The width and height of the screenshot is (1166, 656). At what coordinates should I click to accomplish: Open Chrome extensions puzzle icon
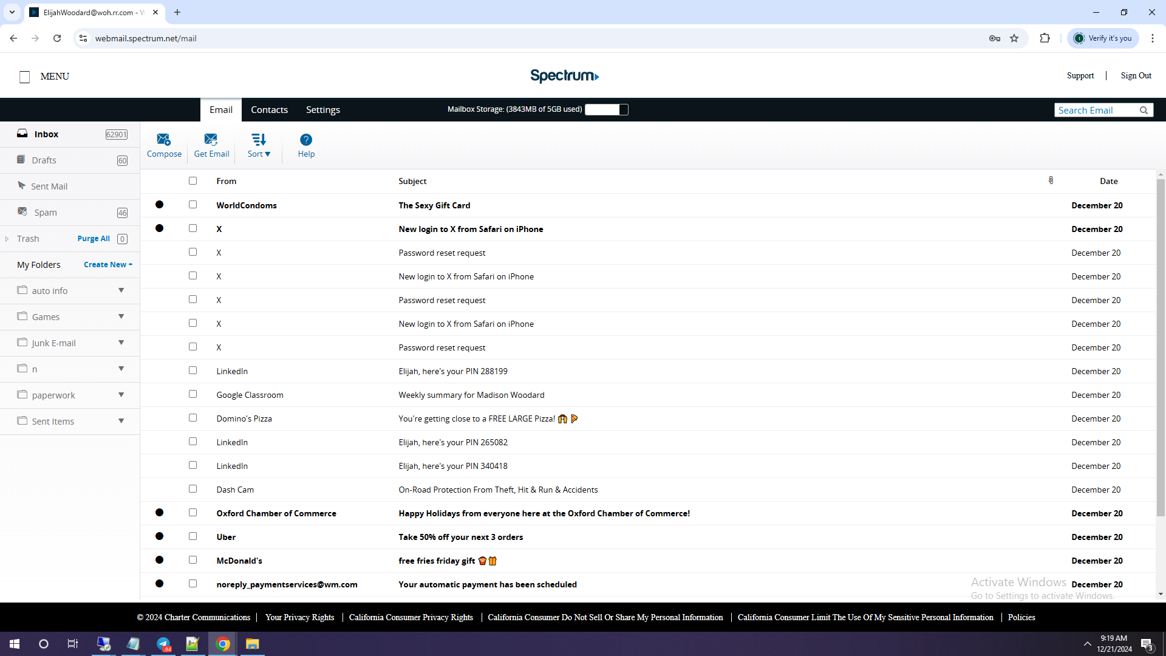1045,38
